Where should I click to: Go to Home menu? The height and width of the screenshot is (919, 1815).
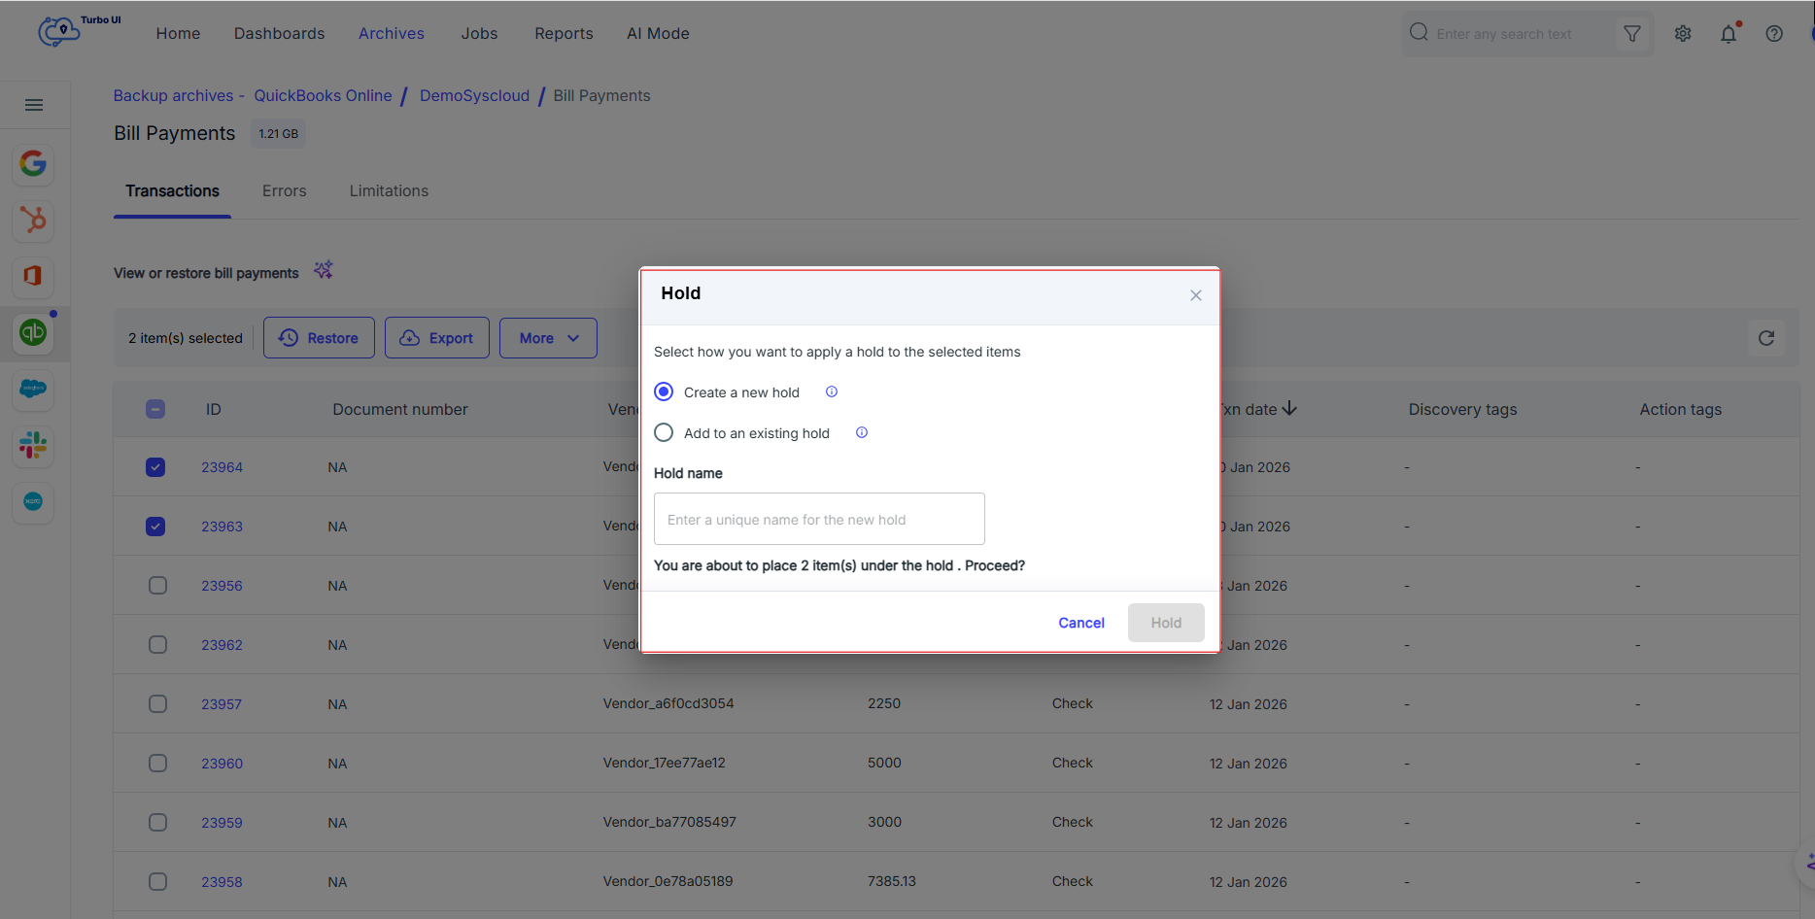178,33
